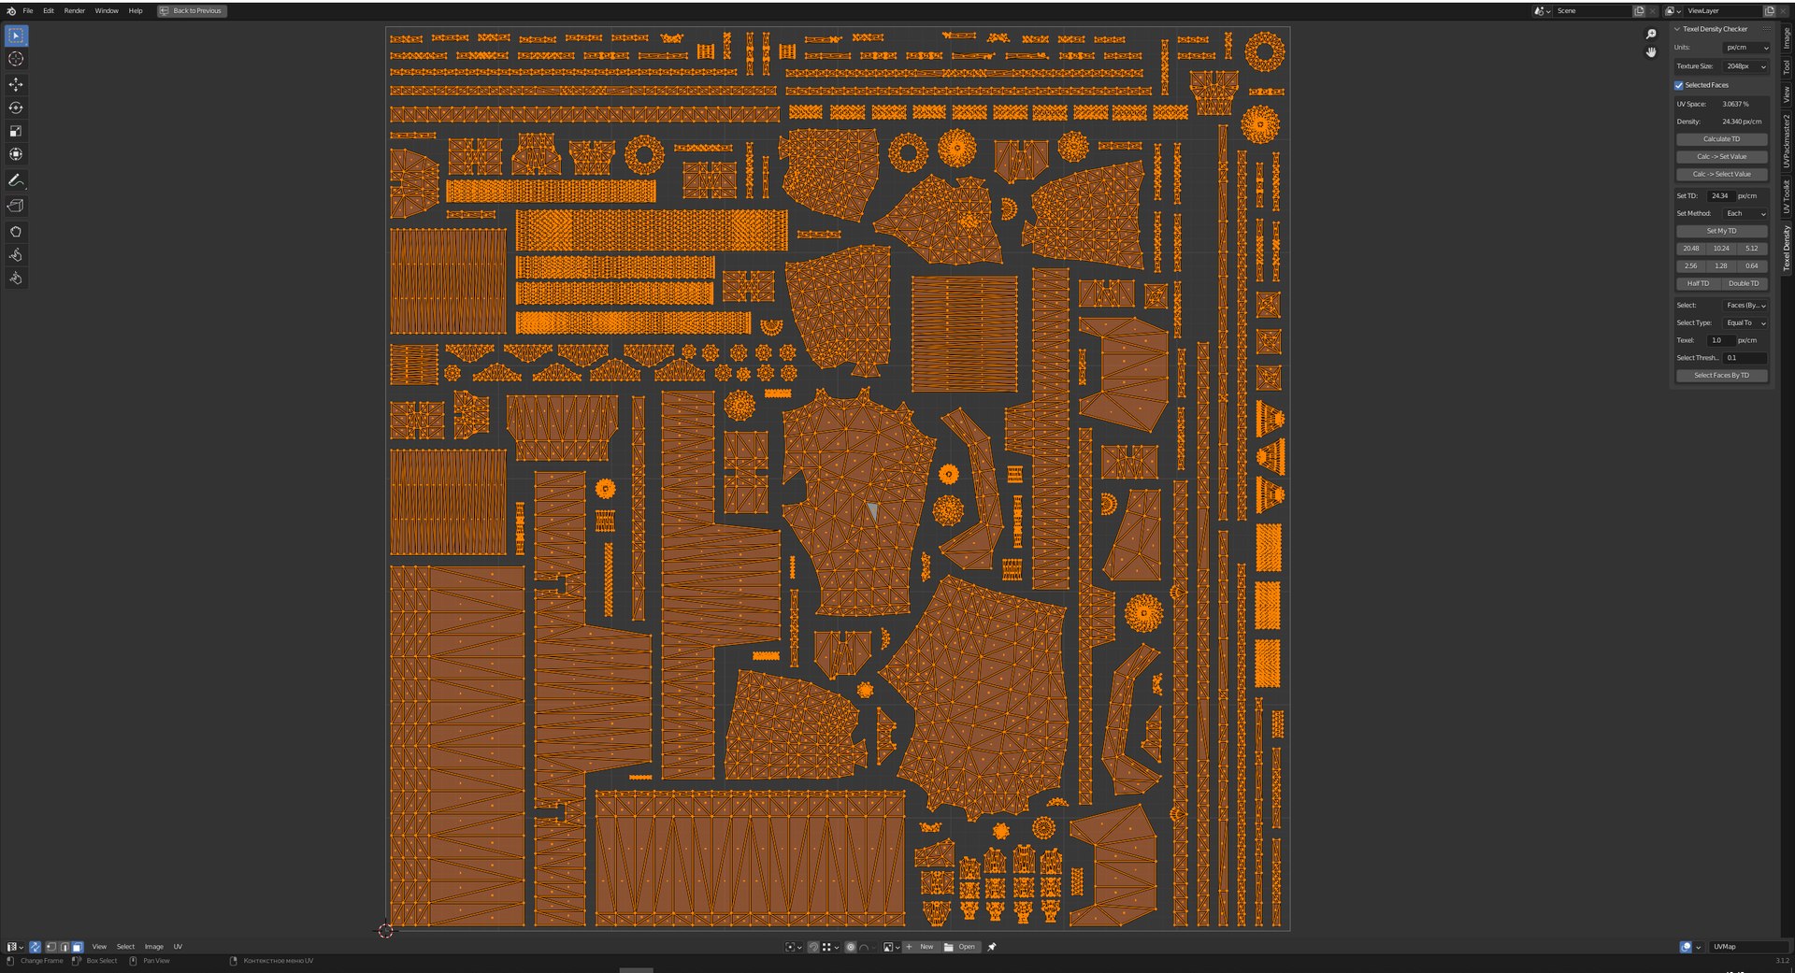Choose the Rotate tool in toolbar
1795x973 pixels.
tap(16, 107)
